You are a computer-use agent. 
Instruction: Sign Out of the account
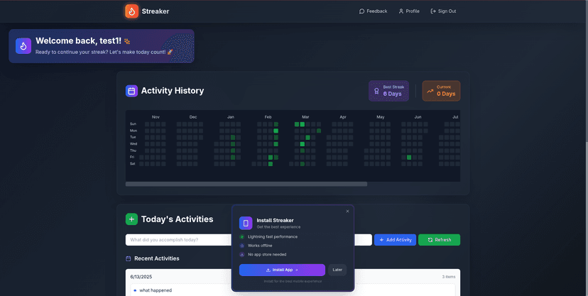tap(443, 11)
